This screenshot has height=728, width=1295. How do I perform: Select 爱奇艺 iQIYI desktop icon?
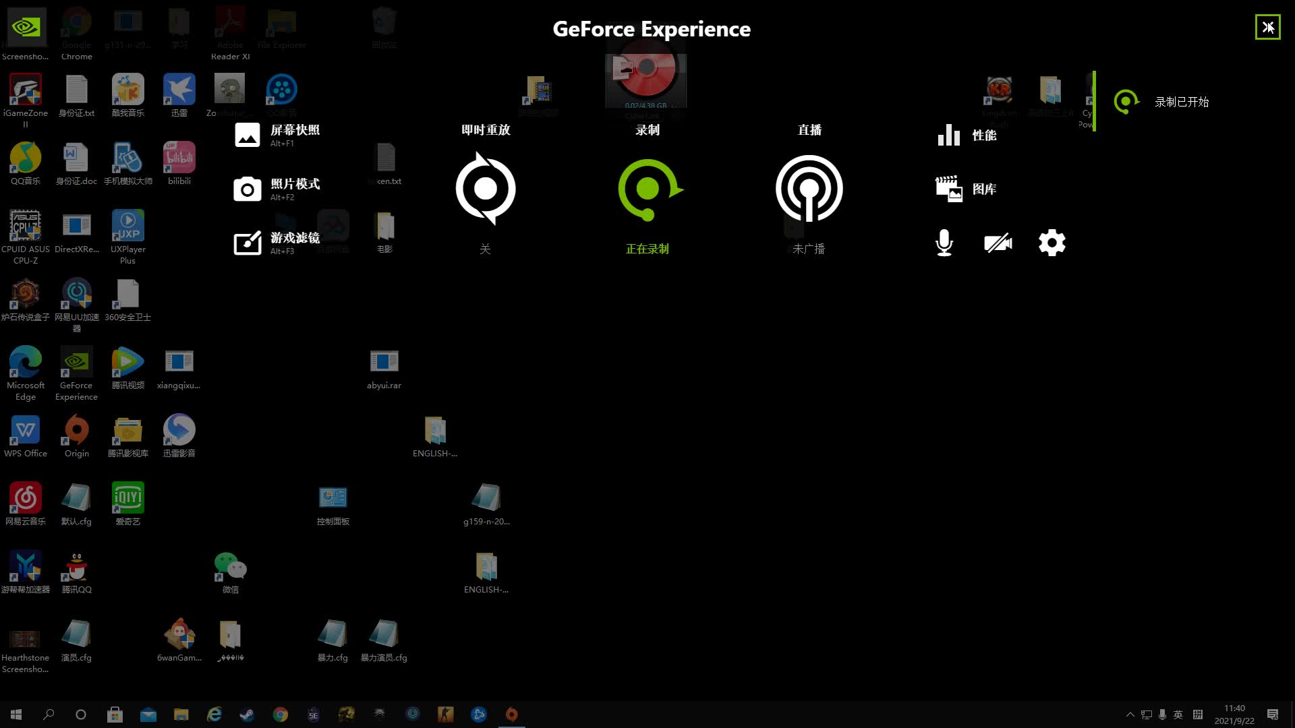click(x=128, y=504)
